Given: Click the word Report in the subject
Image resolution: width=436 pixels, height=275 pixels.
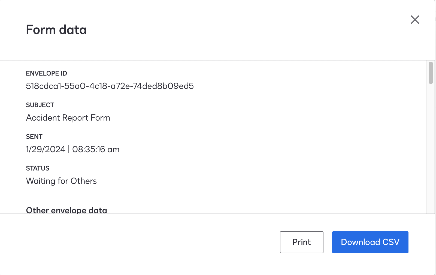Looking at the screenshot, I should pos(75,118).
